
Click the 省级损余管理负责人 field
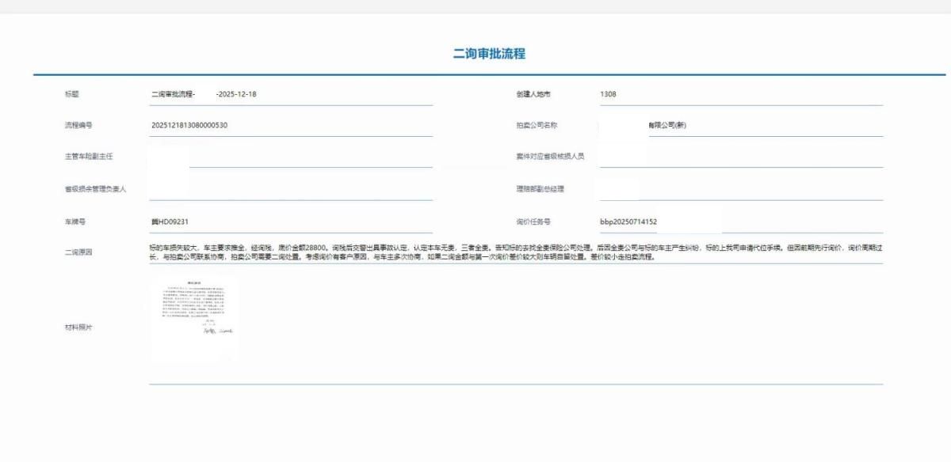[x=290, y=189]
